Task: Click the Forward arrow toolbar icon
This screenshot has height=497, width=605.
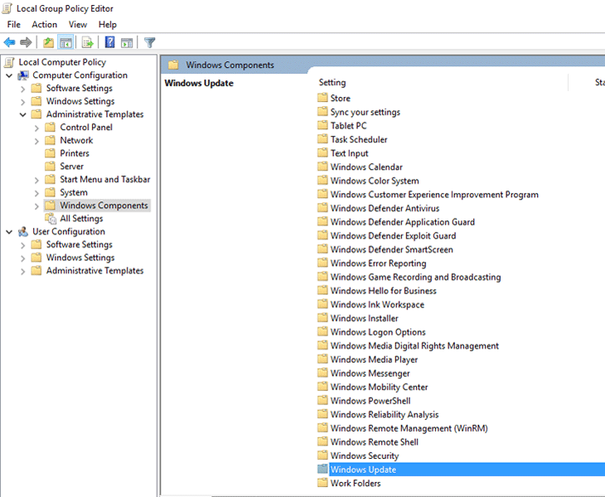Action: point(26,42)
